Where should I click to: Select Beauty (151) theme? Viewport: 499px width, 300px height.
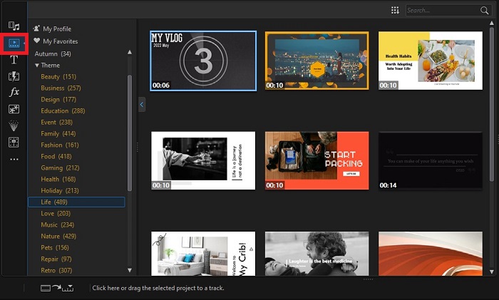[58, 77]
